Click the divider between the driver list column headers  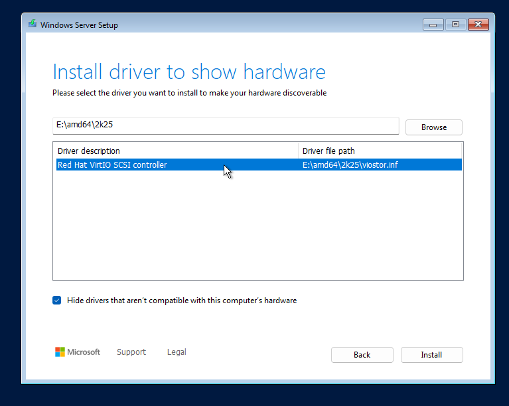coord(298,151)
